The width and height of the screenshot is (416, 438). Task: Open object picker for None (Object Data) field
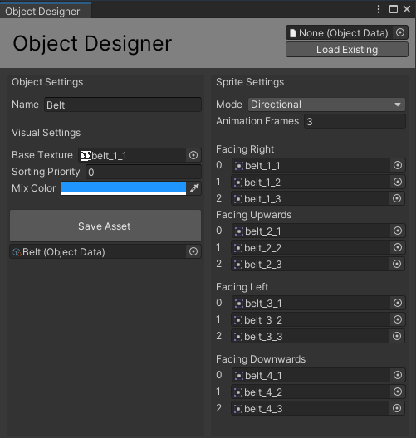pyautogui.click(x=400, y=32)
